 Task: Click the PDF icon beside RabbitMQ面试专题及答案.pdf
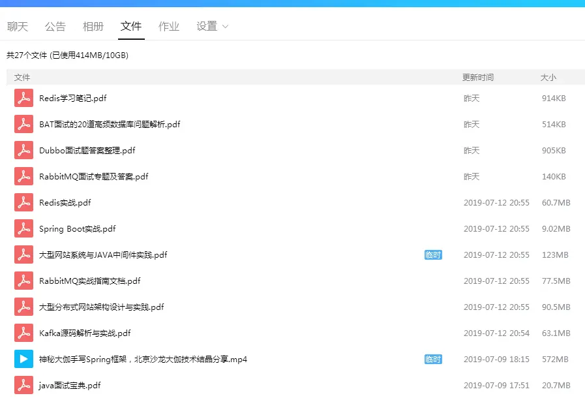(x=23, y=176)
